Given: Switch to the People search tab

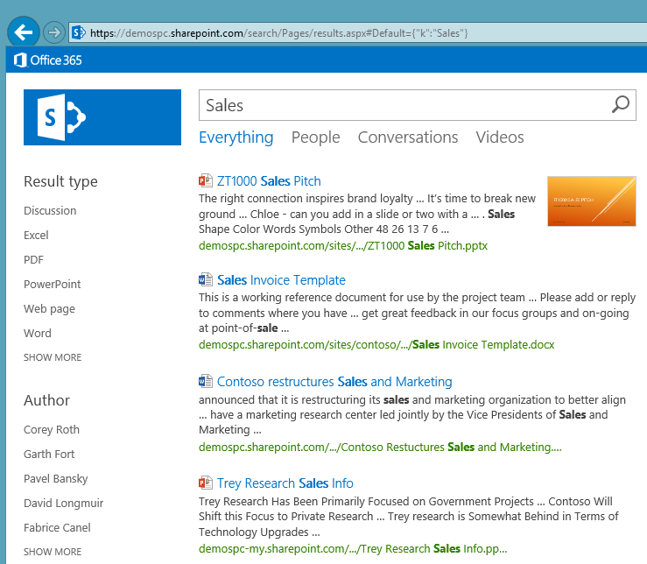Looking at the screenshot, I should [x=316, y=137].
